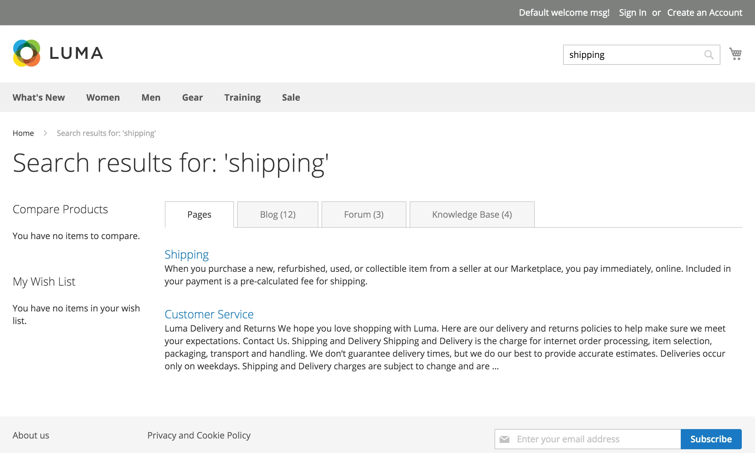Click the Sign In link
755x453 pixels.
(x=632, y=13)
